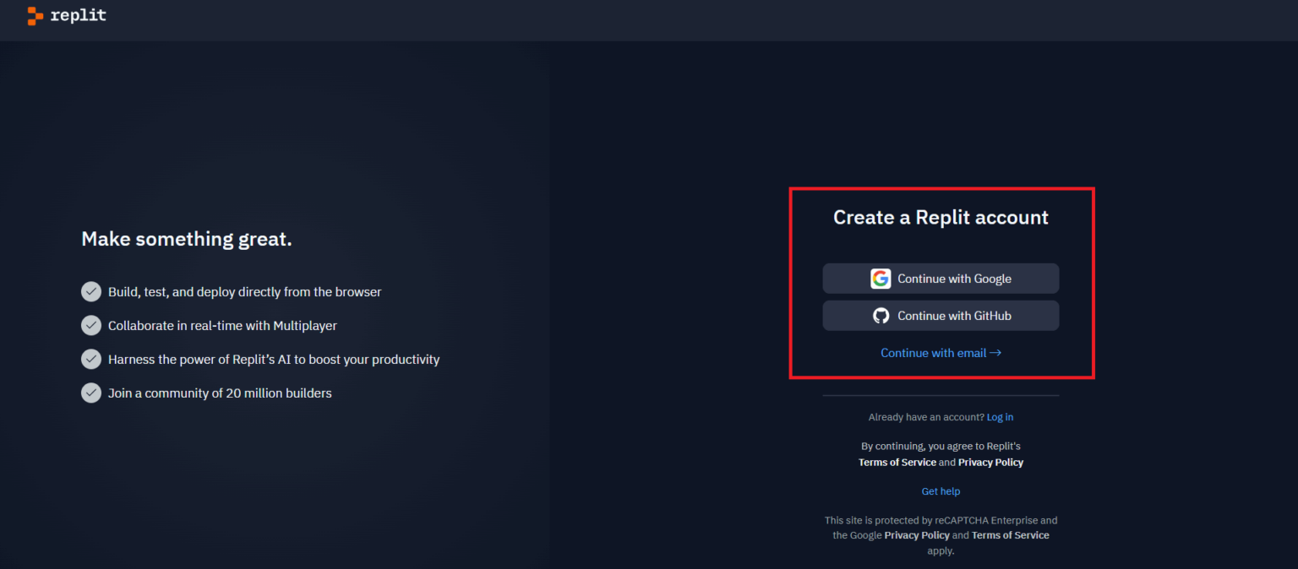Screen dimensions: 1298x569
Task: Choose the Continue with email link
Action: 933,353
